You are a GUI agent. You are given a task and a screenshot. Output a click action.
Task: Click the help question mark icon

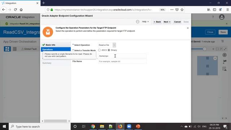tap(213, 17)
